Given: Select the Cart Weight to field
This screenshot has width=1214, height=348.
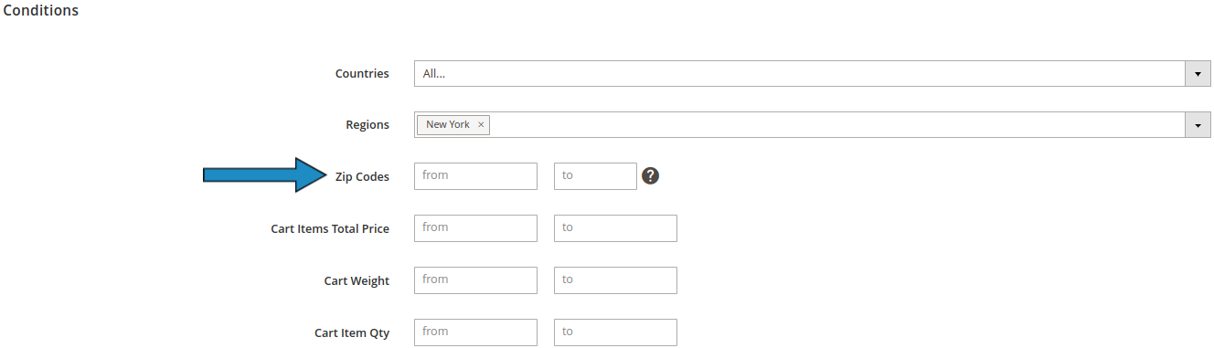Looking at the screenshot, I should [x=615, y=280].
